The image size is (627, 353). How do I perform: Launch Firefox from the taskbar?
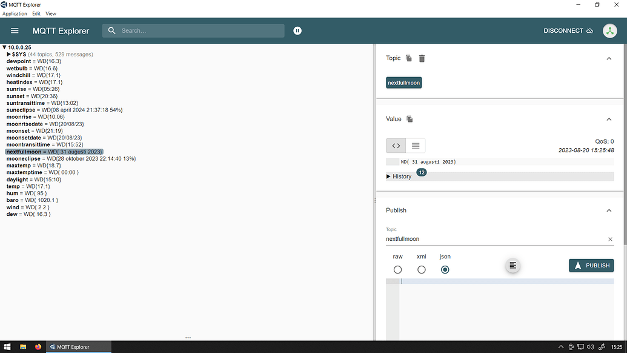[38, 347]
